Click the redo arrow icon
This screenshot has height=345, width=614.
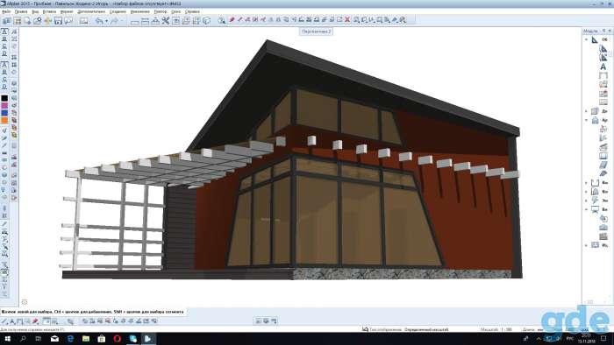114,21
